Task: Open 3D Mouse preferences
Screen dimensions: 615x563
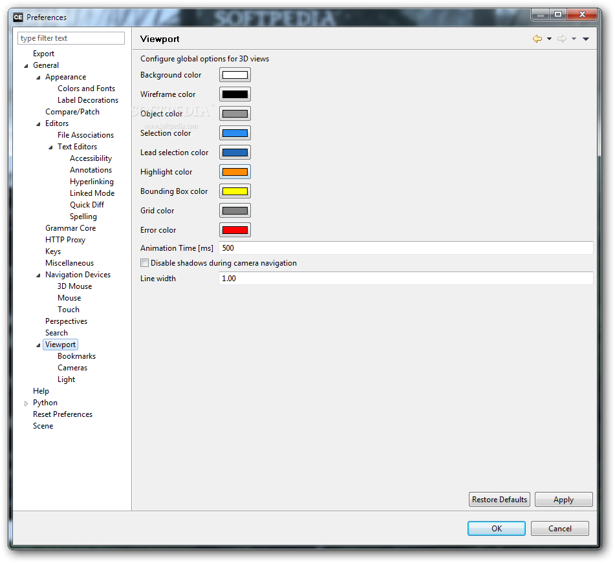Action: click(x=74, y=286)
